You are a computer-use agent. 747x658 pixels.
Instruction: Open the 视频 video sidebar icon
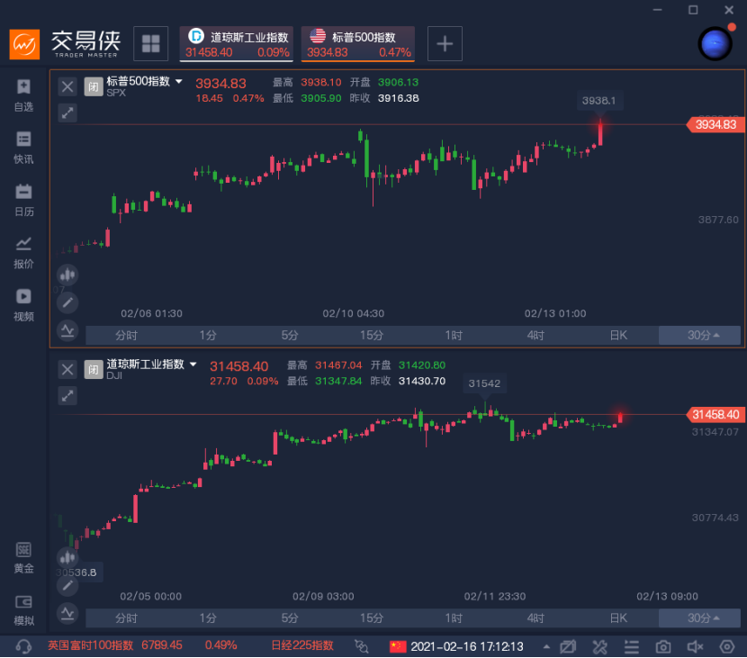(x=23, y=305)
